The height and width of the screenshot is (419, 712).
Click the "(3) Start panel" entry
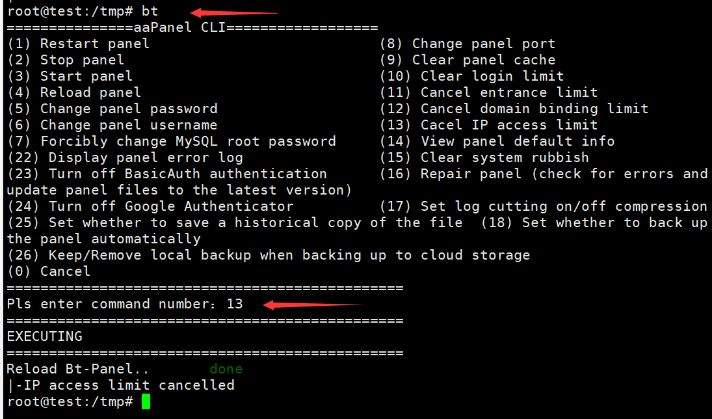click(x=70, y=76)
